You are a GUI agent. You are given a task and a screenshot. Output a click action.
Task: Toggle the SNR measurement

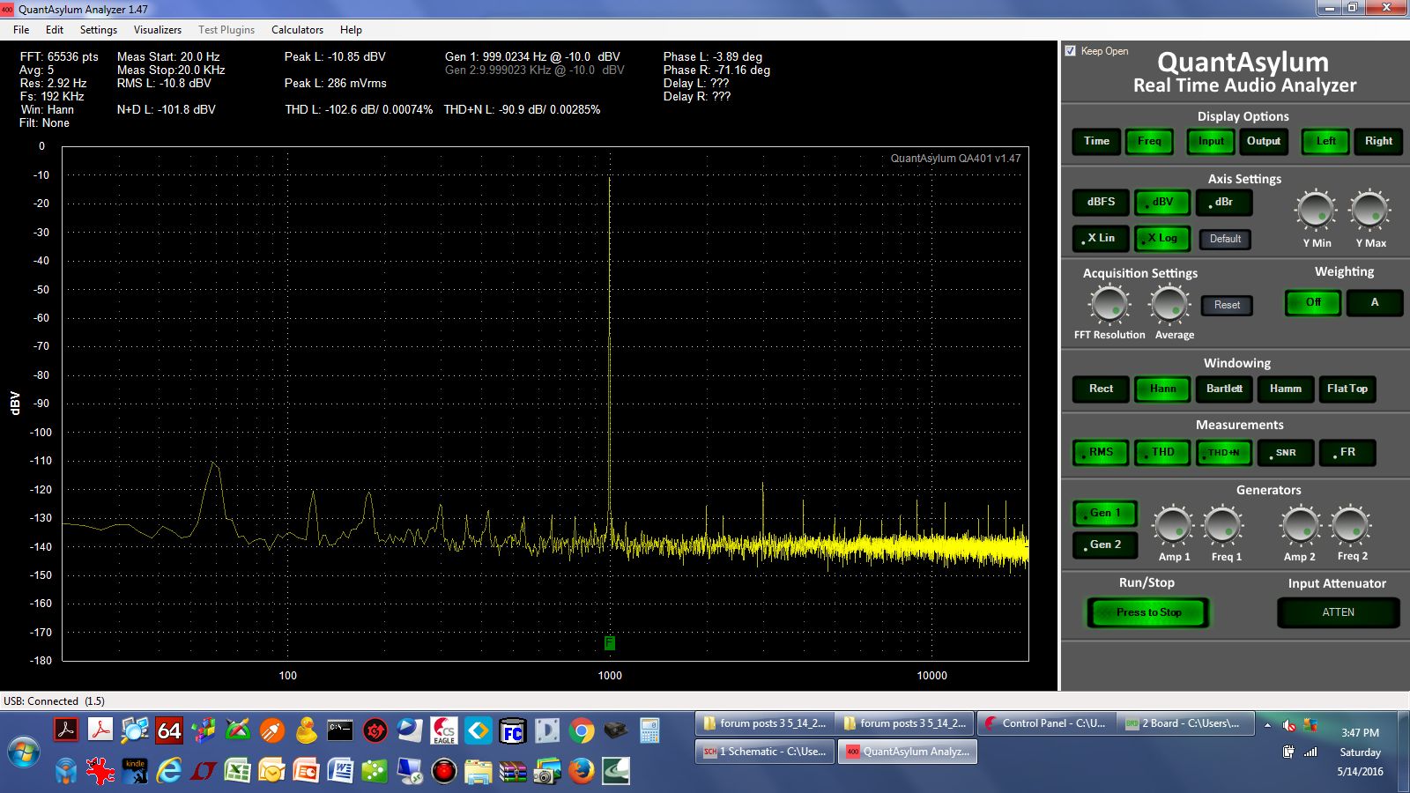(1286, 453)
